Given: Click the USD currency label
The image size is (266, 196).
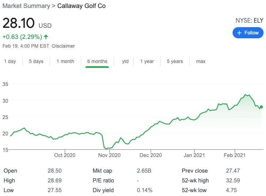Looking at the screenshot, I should (45, 26).
